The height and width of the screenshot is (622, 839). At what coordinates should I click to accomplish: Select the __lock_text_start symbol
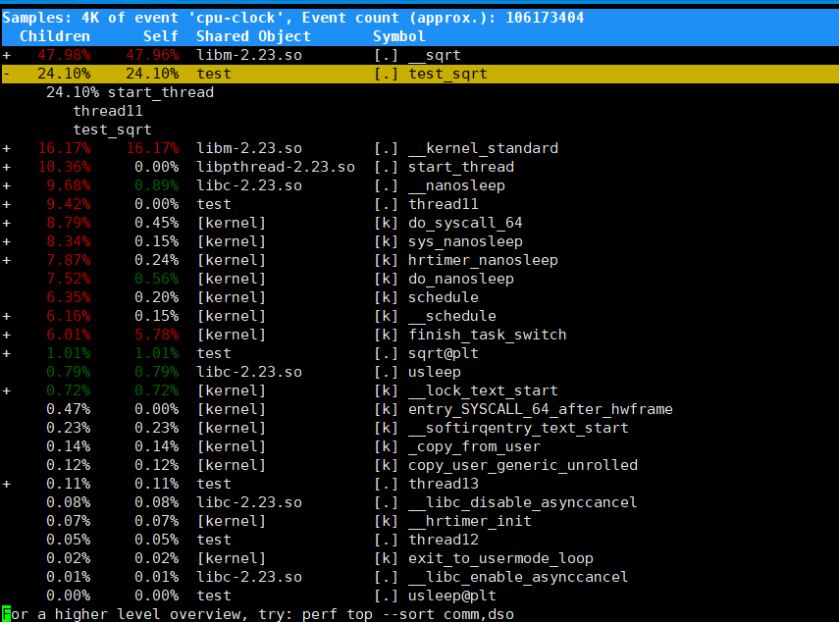tap(483, 390)
